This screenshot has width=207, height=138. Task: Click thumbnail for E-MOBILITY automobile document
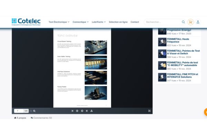coord(162,66)
